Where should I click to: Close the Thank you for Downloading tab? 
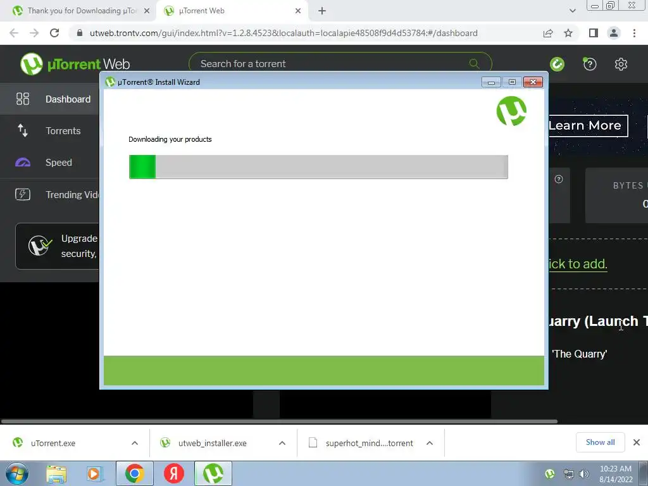[147, 11]
